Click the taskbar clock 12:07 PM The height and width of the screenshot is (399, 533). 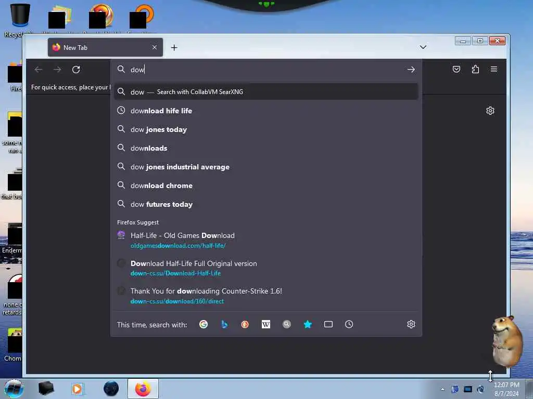[506, 389]
